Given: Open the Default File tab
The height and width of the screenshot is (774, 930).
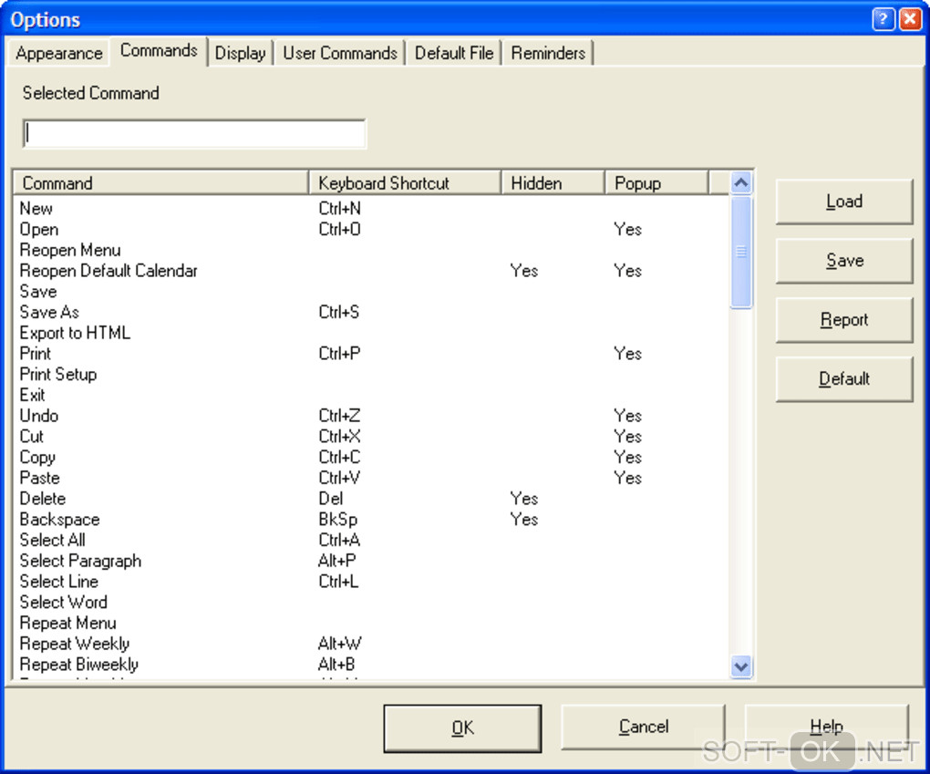Looking at the screenshot, I should pyautogui.click(x=454, y=54).
